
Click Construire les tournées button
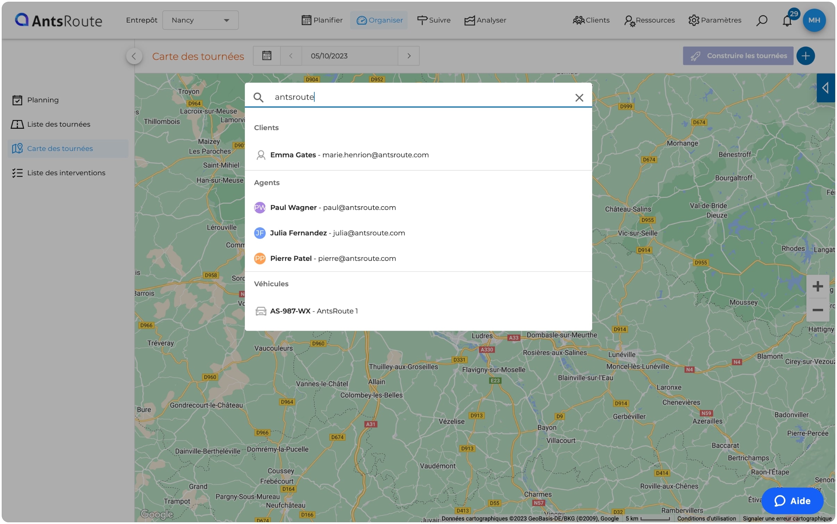click(738, 56)
